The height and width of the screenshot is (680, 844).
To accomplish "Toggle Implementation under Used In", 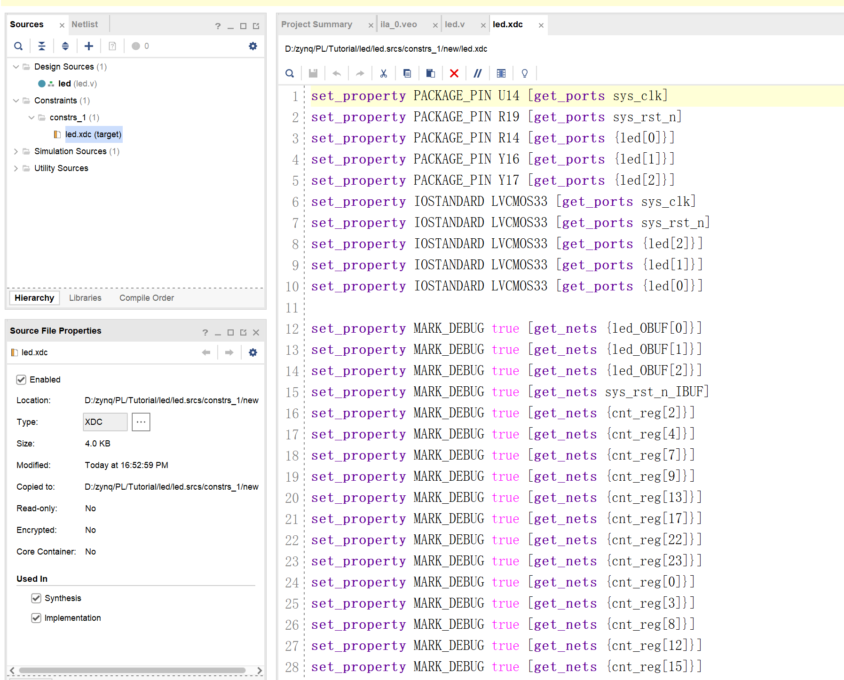I will pyautogui.click(x=37, y=617).
